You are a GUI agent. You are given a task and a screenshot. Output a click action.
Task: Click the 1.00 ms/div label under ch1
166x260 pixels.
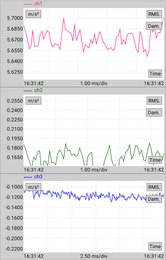[x=94, y=83]
